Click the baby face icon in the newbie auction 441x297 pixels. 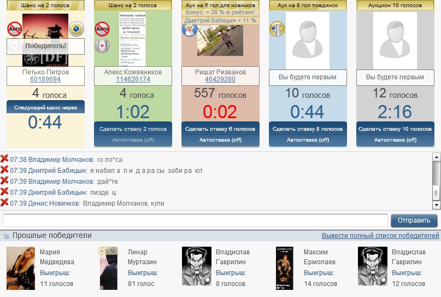click(189, 29)
